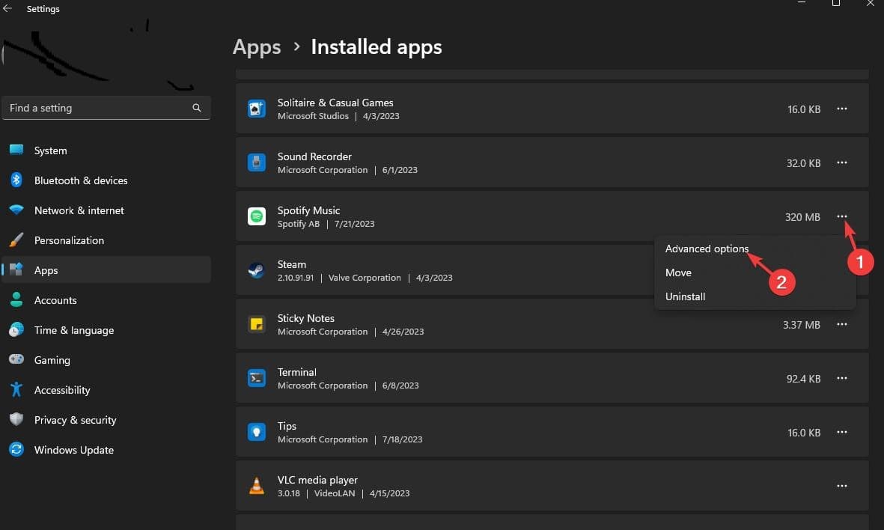The image size is (884, 530).
Task: Click the Network wifi icon
Action: coord(16,210)
